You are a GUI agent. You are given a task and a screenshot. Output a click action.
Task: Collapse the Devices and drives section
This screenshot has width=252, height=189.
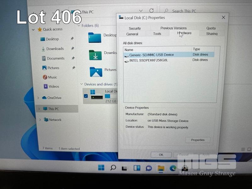point(82,84)
